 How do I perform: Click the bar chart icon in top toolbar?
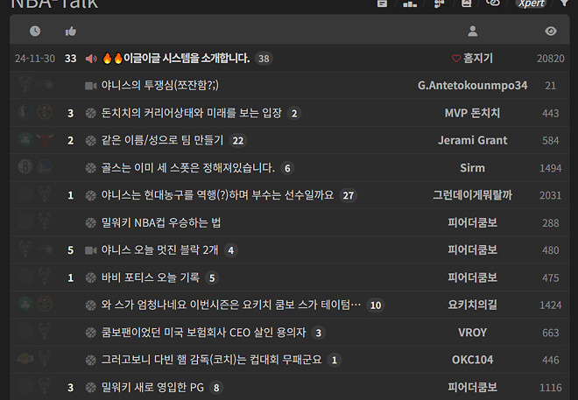click(x=410, y=4)
